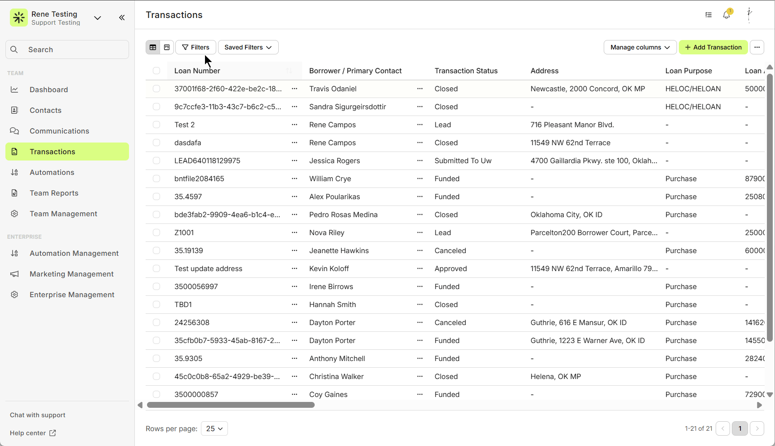Collapse the sidebar with double-chevron icon
Screen dimensions: 775x446
click(122, 18)
